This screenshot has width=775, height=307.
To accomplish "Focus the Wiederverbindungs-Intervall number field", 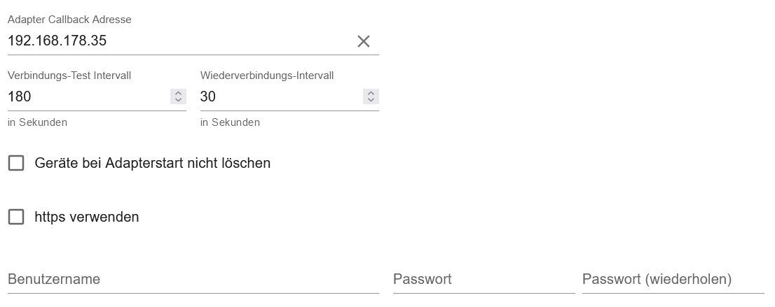I will pos(277,97).
